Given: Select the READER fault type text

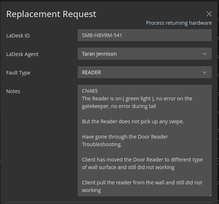Looking at the screenshot, I should pos(92,72).
